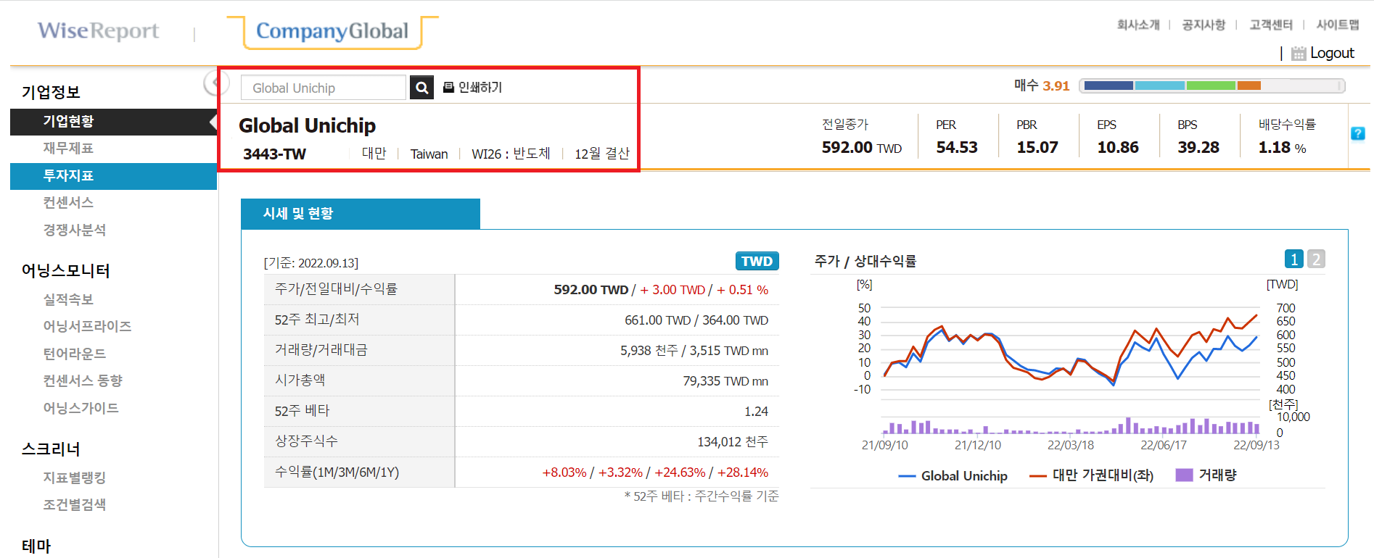Screen dimensions: 1374x558
Task: Open the 기업현황 menu item
Action: coord(68,121)
